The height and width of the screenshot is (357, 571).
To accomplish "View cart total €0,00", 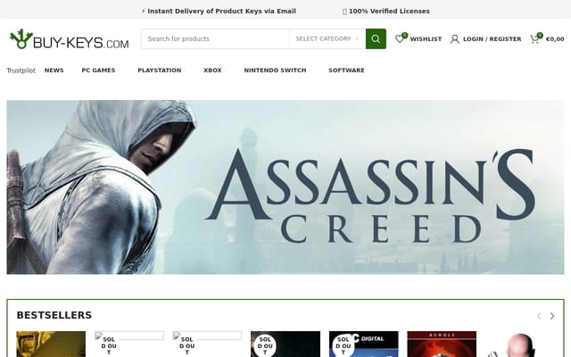I will [555, 39].
